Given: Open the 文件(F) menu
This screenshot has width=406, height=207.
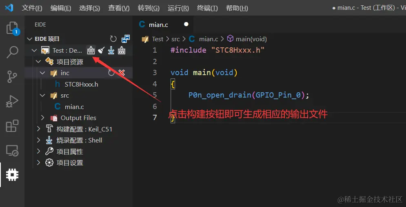Looking at the screenshot, I should [x=32, y=8].
